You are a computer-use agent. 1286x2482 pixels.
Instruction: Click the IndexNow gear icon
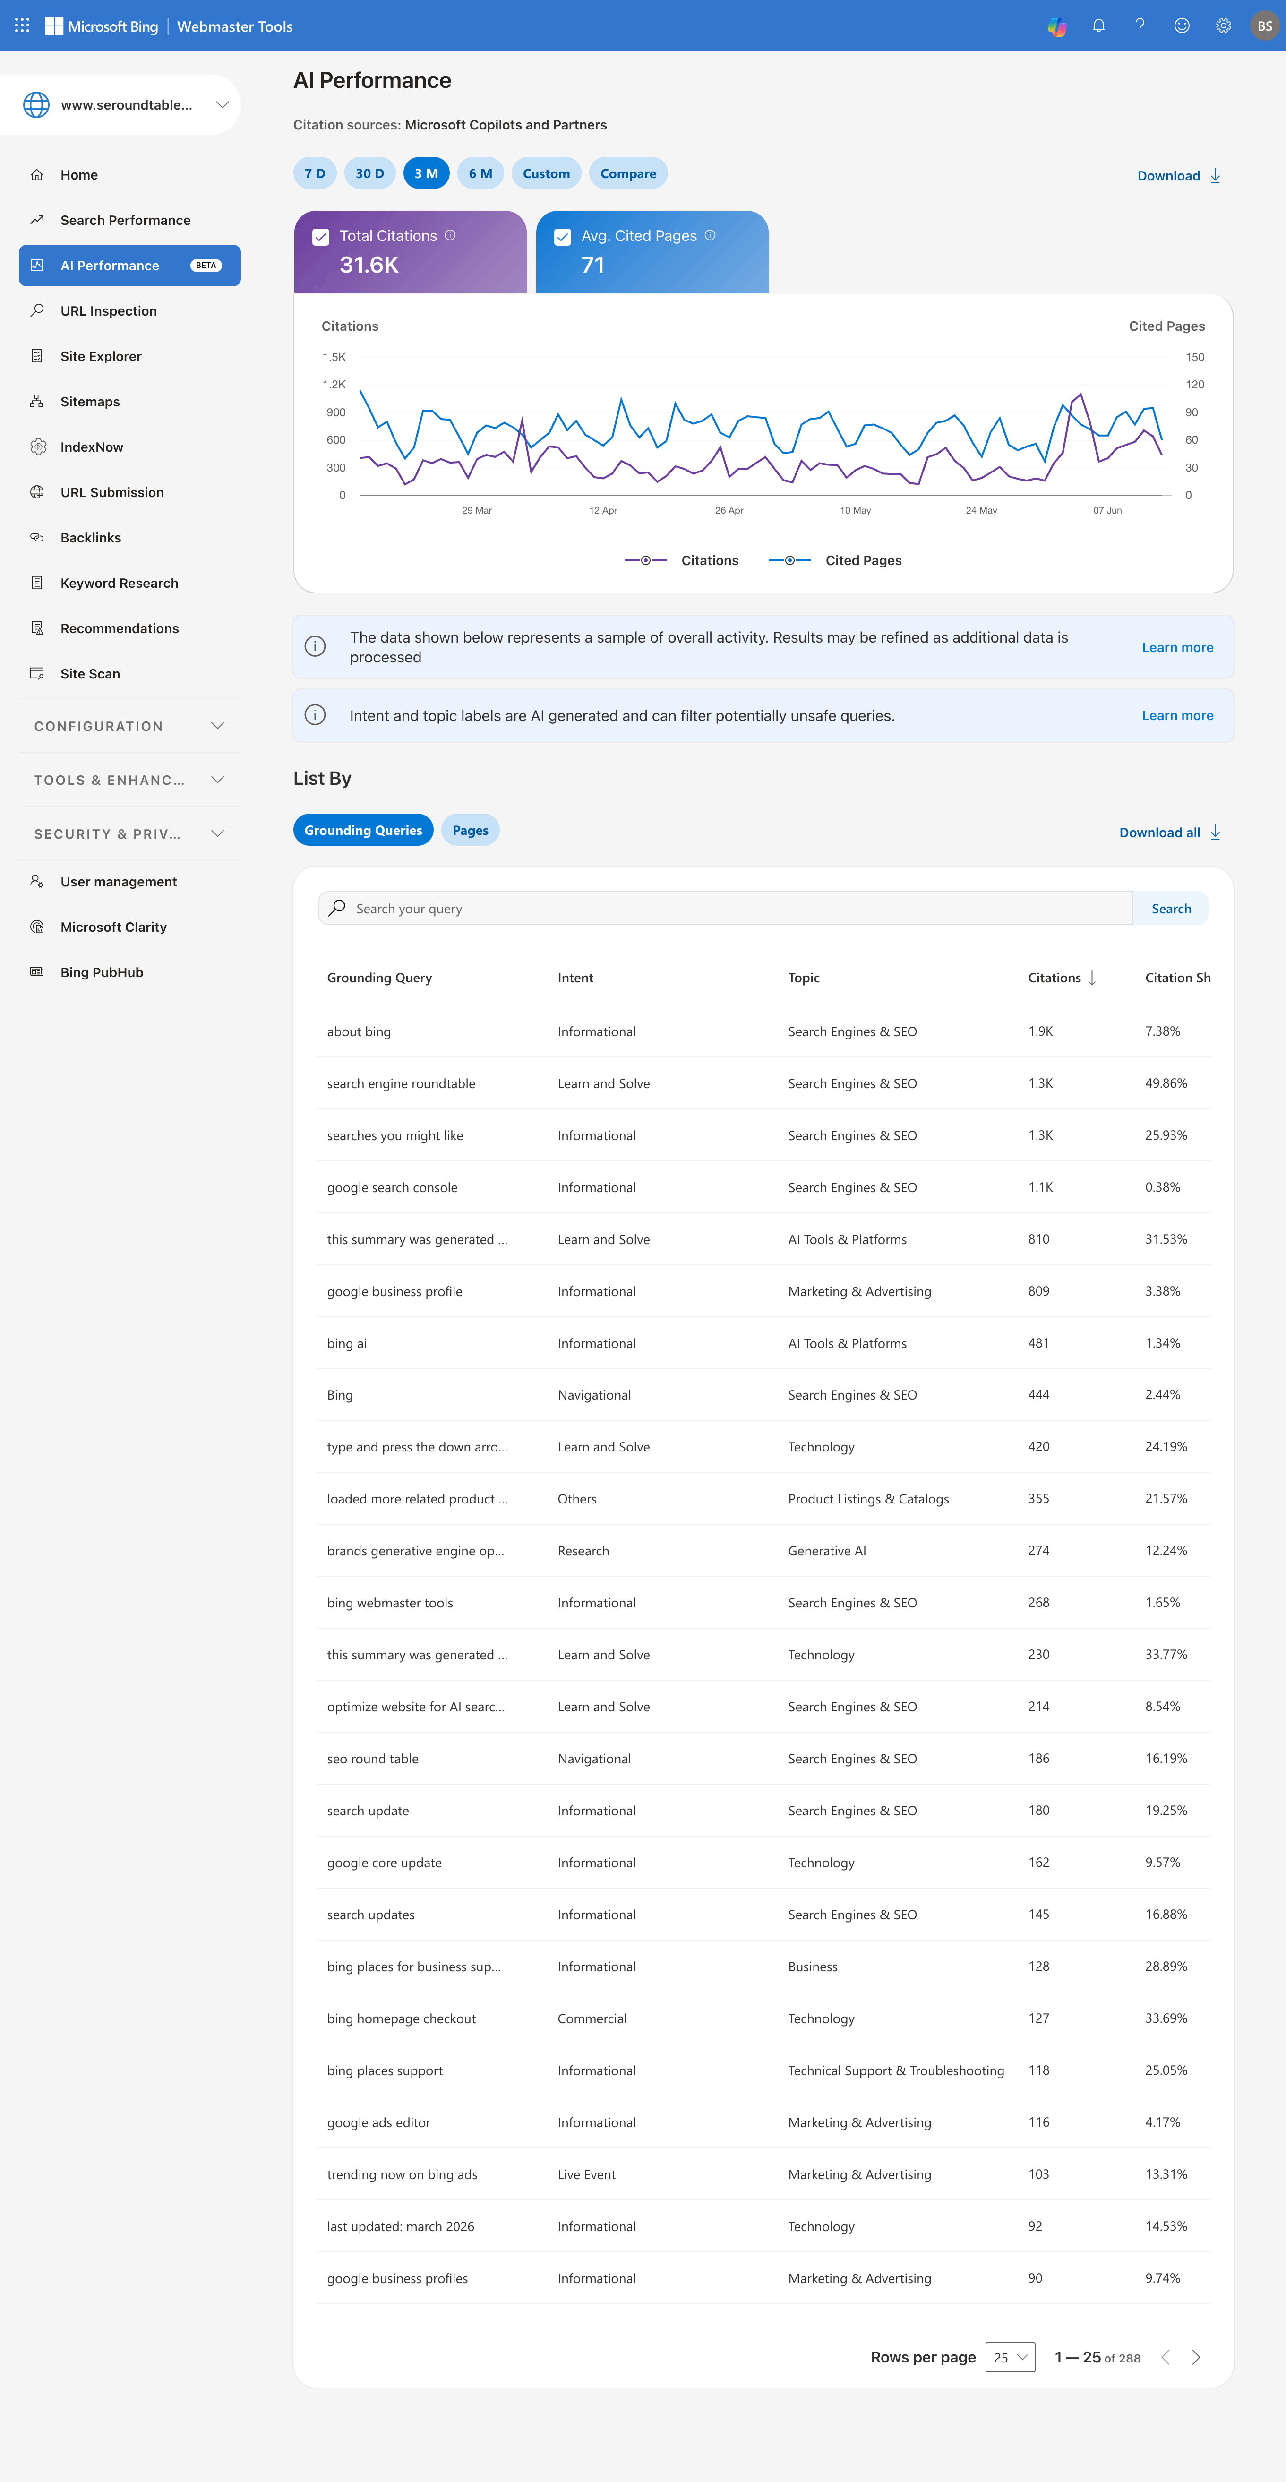tap(38, 446)
